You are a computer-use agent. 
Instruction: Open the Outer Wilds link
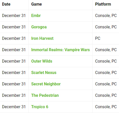pyautogui.click(x=42, y=61)
